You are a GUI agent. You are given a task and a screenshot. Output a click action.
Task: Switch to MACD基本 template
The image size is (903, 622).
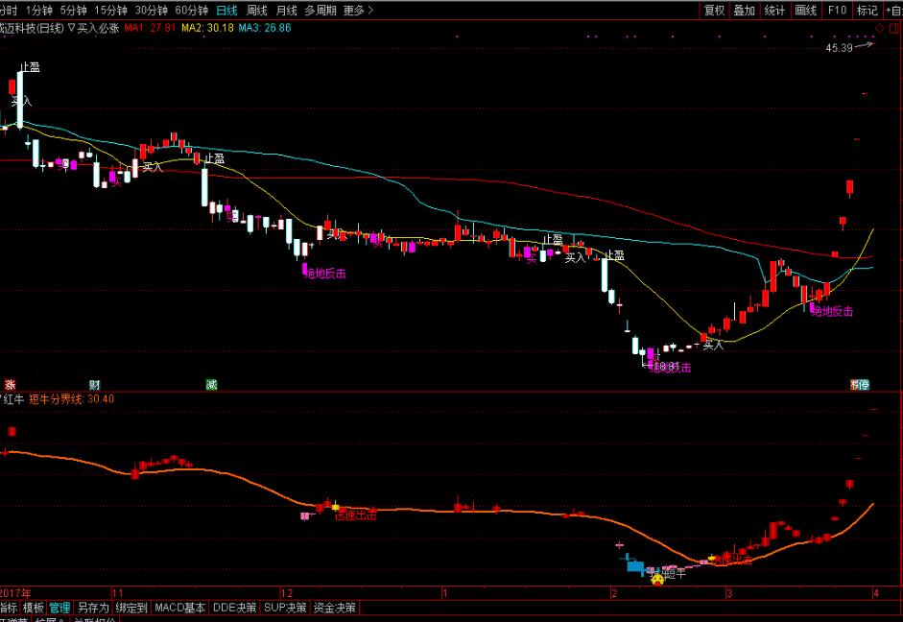click(179, 607)
